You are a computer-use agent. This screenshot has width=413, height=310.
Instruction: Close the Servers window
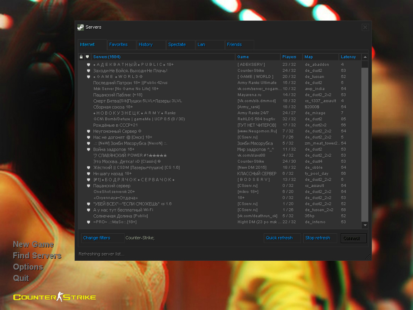point(365,27)
